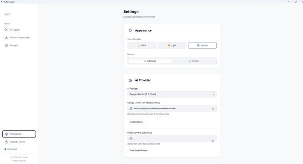Click the Tema Tampilan label
The height and width of the screenshot is (164, 303).
click(x=134, y=39)
